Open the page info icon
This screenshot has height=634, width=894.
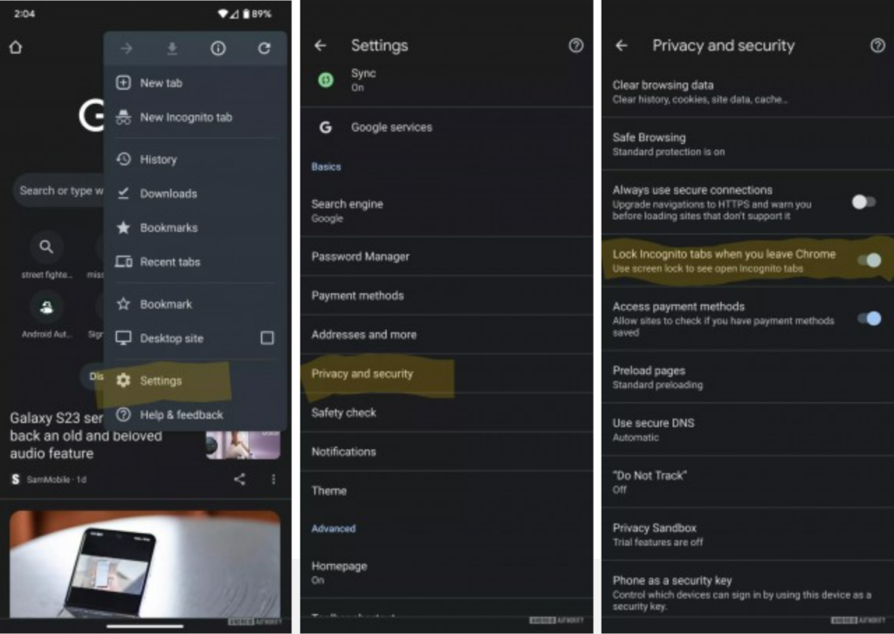(218, 49)
